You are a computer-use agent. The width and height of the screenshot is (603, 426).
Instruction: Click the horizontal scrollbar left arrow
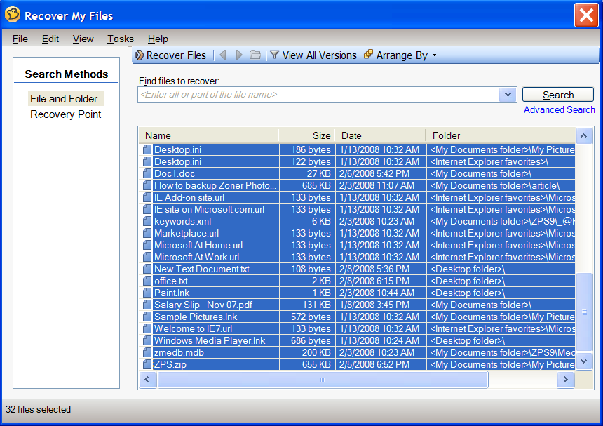pos(147,380)
